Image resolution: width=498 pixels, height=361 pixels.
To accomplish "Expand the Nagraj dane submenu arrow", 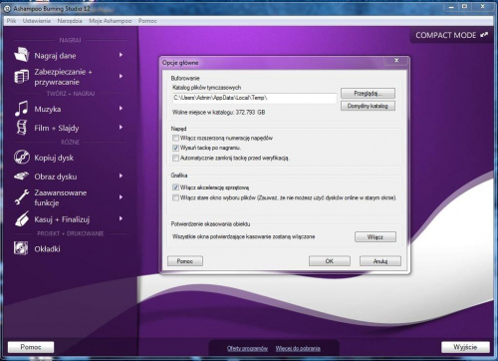I will click(x=122, y=55).
